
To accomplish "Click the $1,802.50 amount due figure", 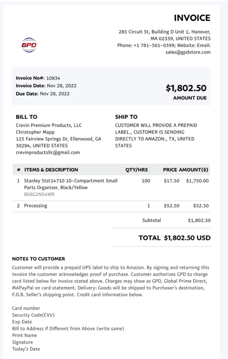I will tap(186, 88).
